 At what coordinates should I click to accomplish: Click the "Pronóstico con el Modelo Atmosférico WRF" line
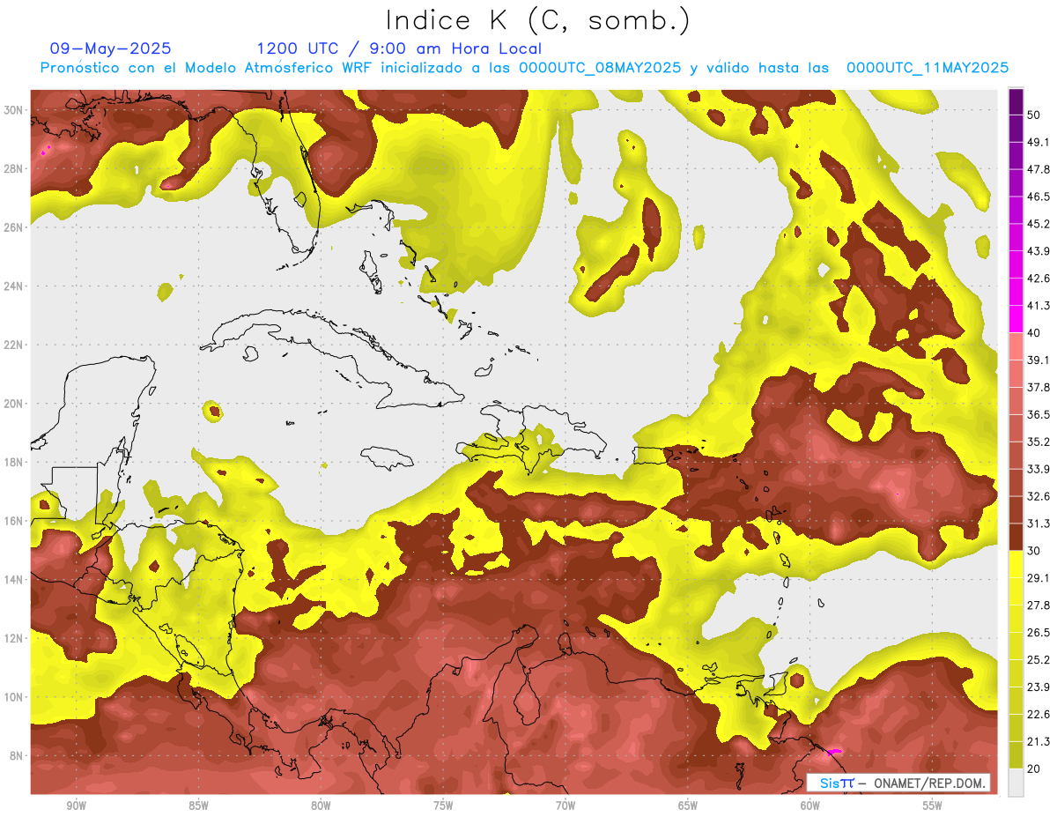coord(524,68)
